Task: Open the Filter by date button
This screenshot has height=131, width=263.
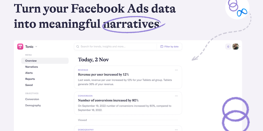Action: click(x=169, y=47)
